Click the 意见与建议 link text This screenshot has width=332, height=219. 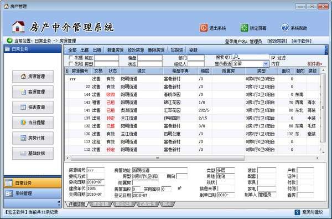pos(313,212)
